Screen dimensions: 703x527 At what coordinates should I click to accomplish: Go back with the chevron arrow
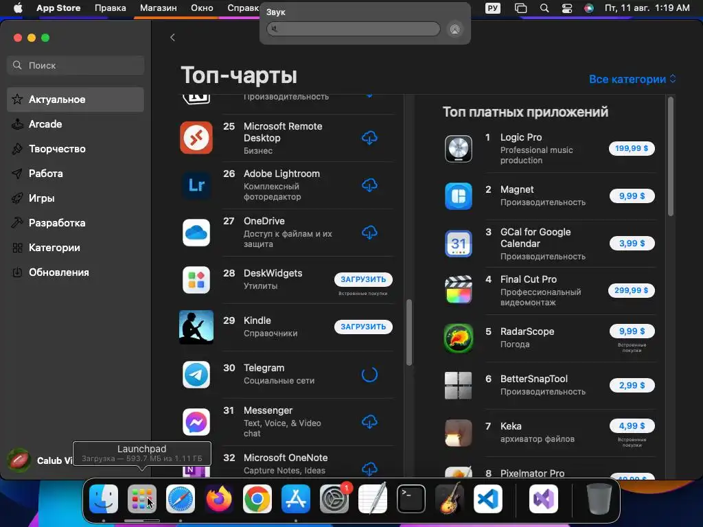coord(172,38)
